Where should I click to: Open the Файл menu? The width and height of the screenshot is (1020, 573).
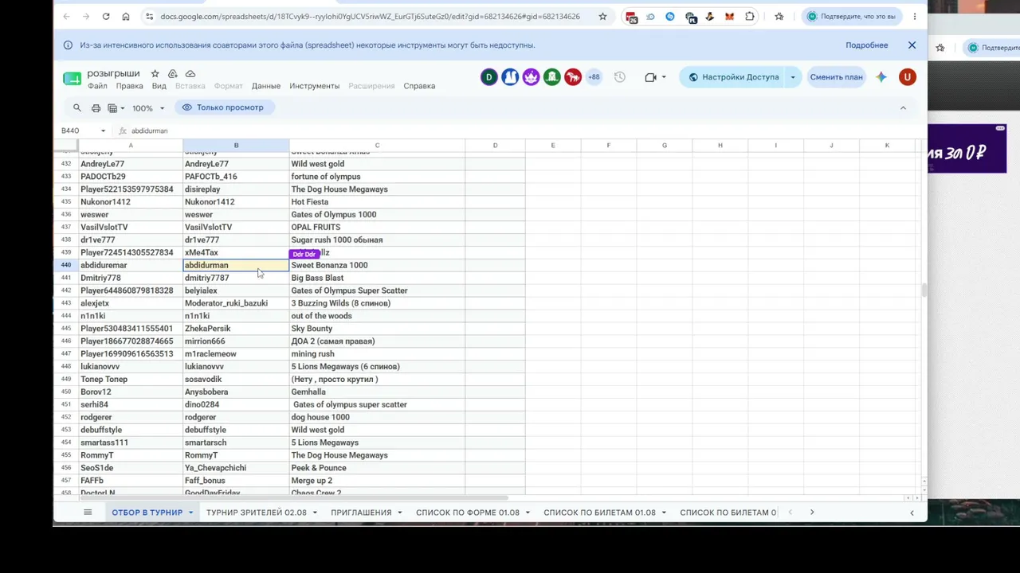tap(97, 86)
